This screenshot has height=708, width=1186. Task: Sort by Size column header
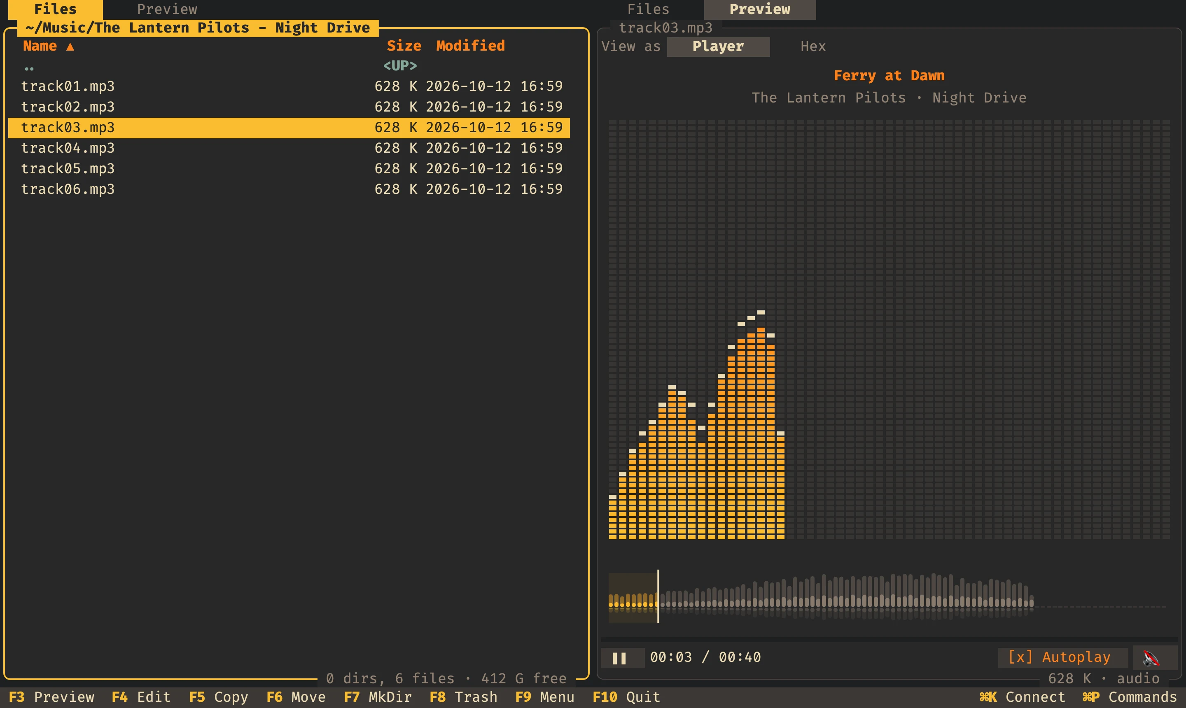click(404, 46)
